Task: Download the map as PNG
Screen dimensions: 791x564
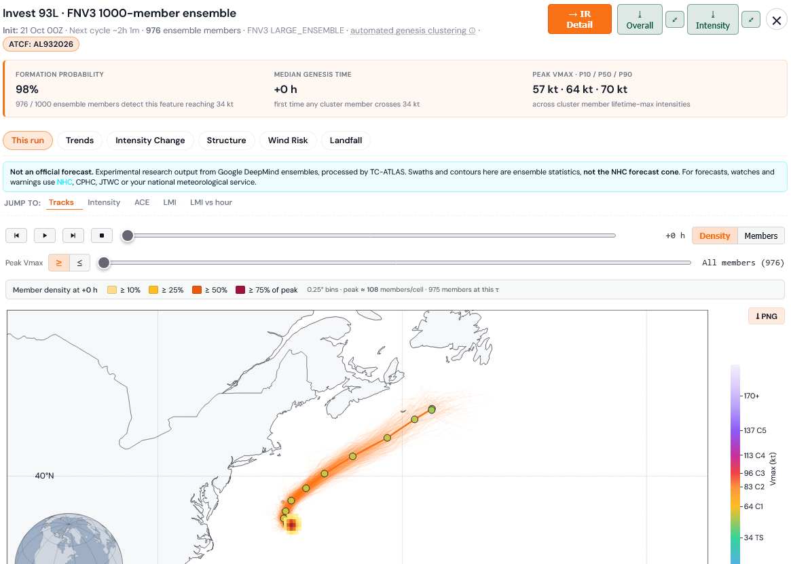Action: (x=767, y=316)
